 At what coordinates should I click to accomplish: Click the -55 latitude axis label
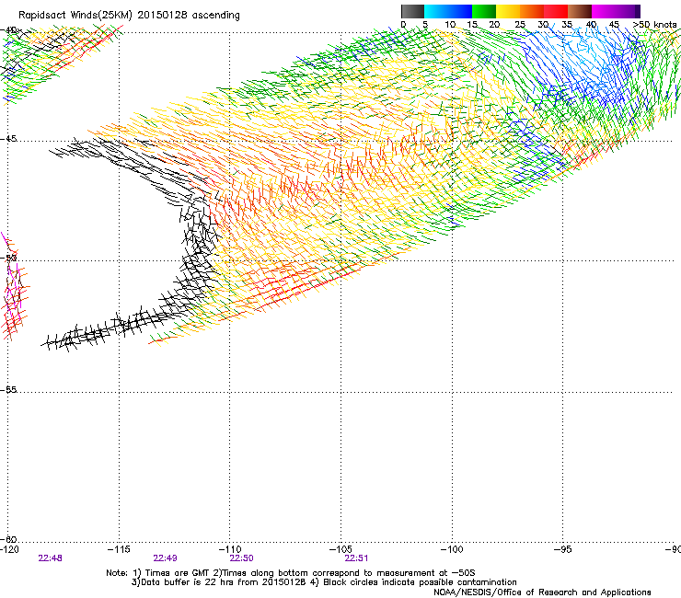coord(8,390)
